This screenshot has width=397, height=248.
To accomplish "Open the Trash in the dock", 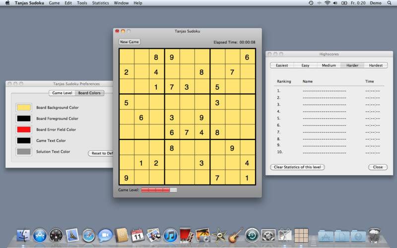I will (x=375, y=235).
